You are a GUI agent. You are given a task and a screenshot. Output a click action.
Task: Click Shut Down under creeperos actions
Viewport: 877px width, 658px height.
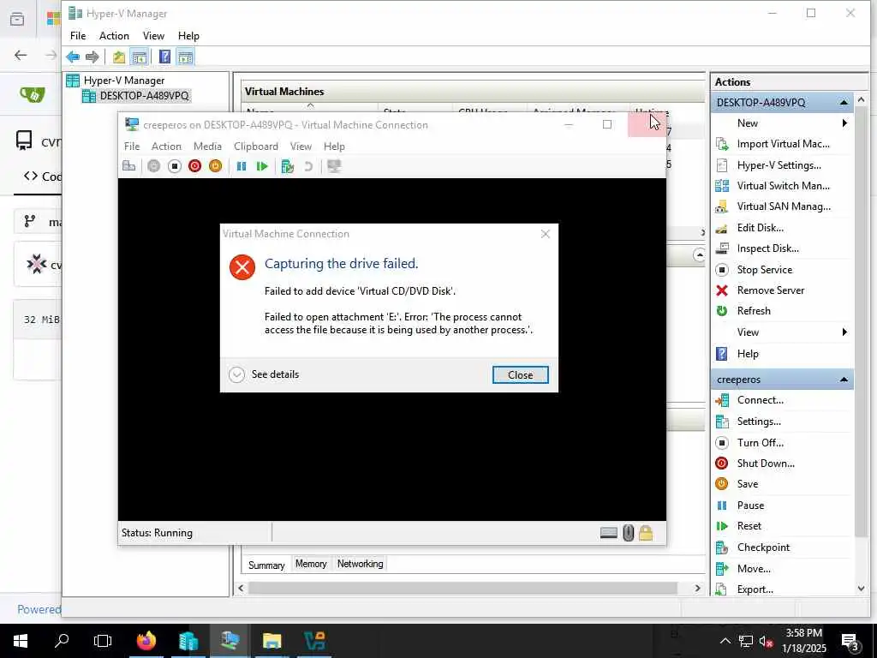pyautogui.click(x=766, y=464)
